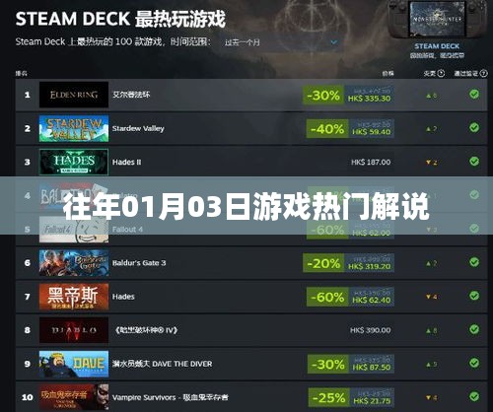Click the -30% discount on Elden Ring
The width and height of the screenshot is (493, 412).
click(x=323, y=96)
